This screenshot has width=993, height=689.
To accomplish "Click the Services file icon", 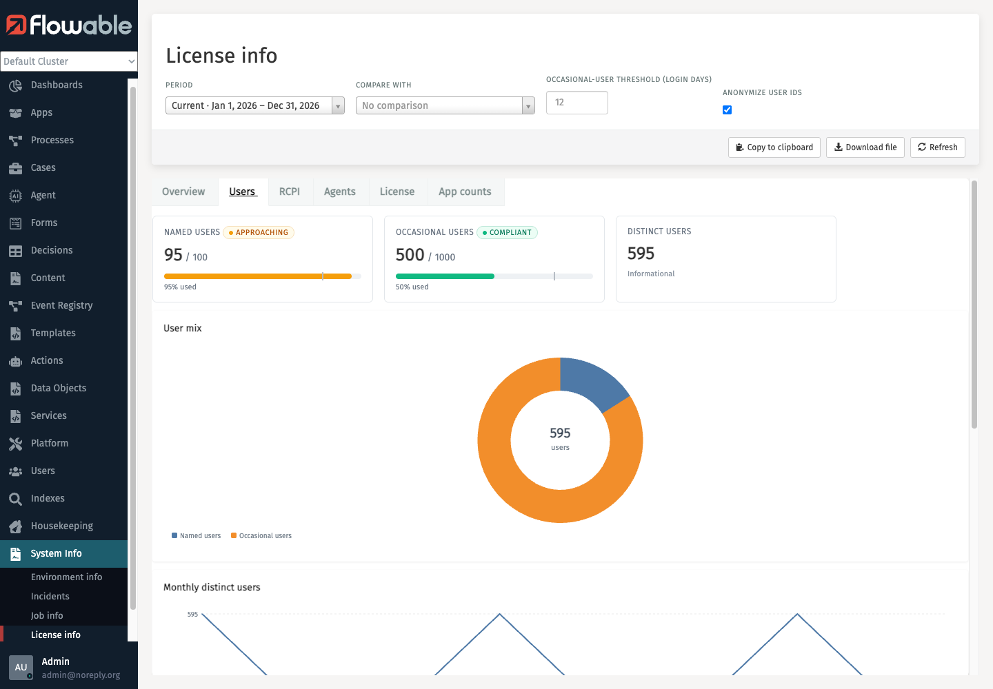I will 15,416.
